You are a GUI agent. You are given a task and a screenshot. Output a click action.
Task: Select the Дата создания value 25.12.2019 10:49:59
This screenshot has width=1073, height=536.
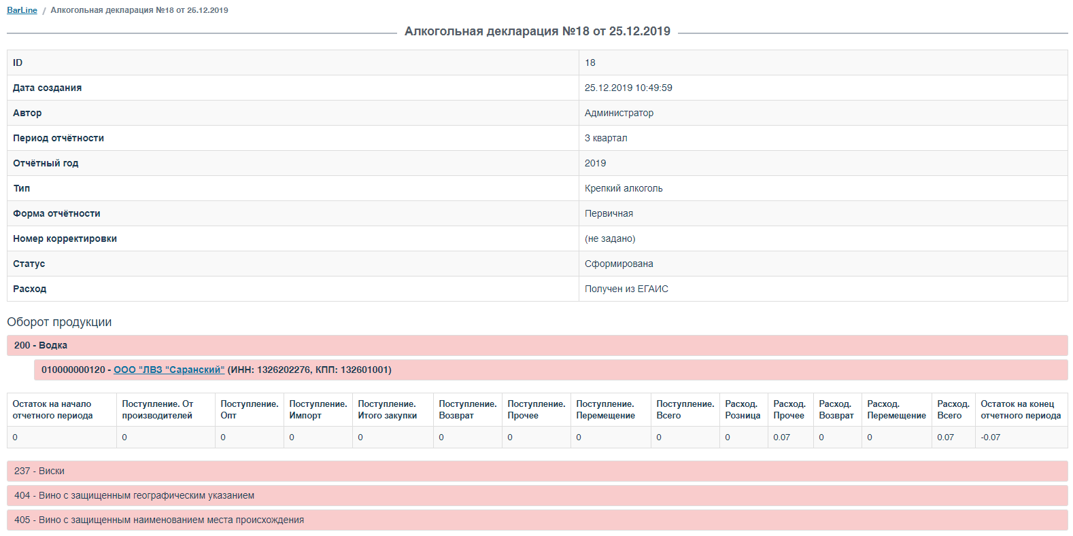(628, 88)
